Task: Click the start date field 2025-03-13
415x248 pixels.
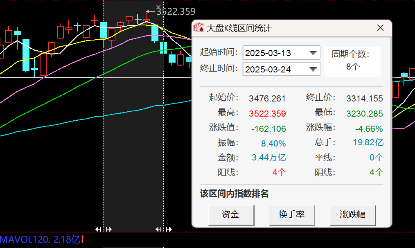Action: 274,53
